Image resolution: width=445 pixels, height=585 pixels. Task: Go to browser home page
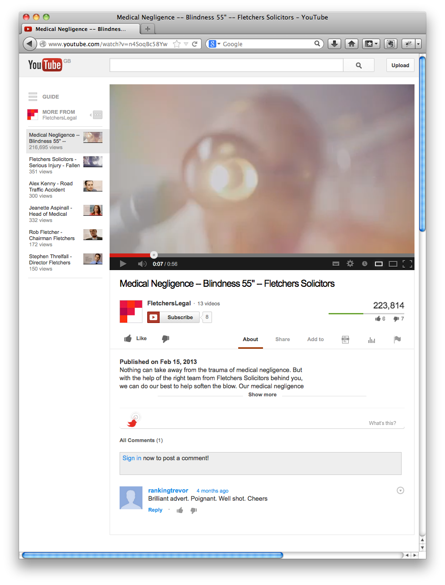[x=352, y=44]
